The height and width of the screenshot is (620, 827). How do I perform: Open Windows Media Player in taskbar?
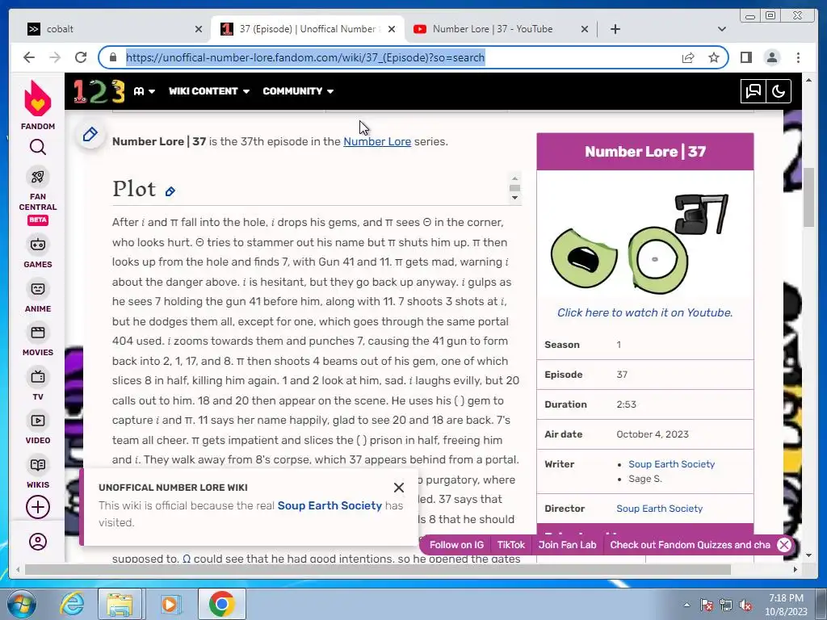click(x=170, y=604)
